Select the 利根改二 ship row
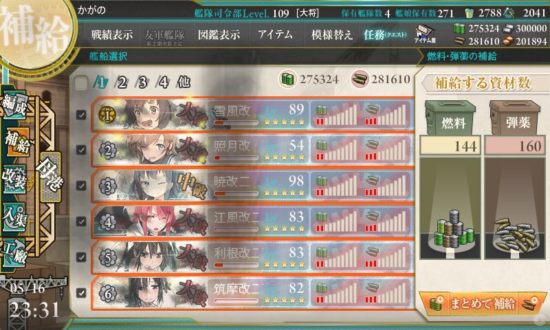Image resolution: width=550 pixels, height=330 pixels. click(x=252, y=257)
